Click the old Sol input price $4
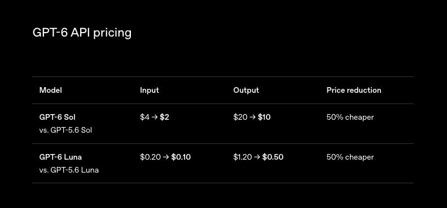Screen dimensions: 447x208 pos(144,117)
